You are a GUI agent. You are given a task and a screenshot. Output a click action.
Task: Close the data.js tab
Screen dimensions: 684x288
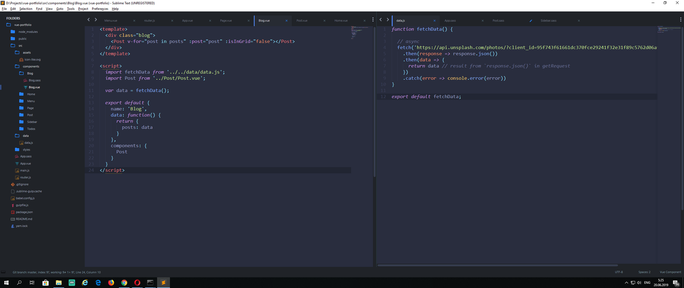point(435,21)
